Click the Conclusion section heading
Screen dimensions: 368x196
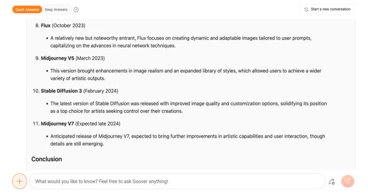(x=47, y=159)
